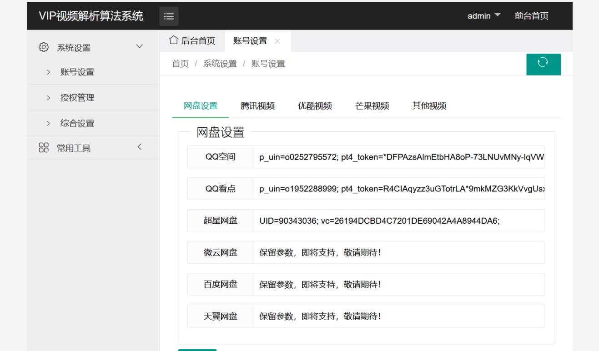This screenshot has width=599, height=351.
Task: Switch to the 腾讯视频 tab
Action: 258,106
